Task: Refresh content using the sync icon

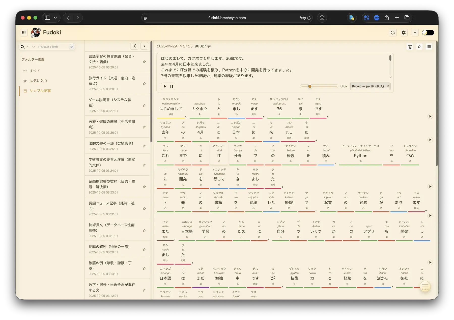Action: point(393,33)
